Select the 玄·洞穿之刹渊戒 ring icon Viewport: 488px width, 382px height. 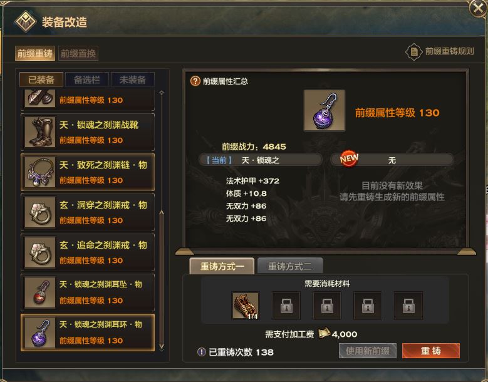coord(40,212)
